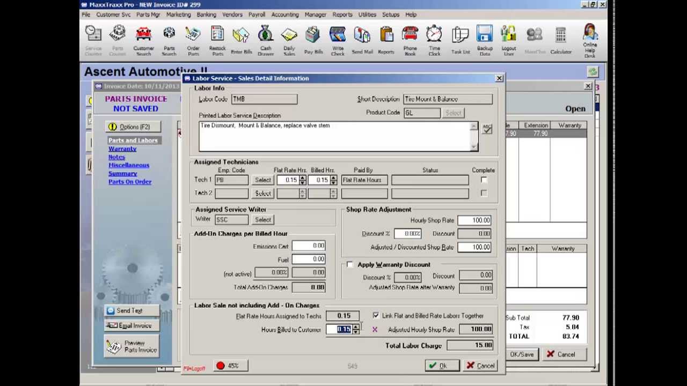
Task: Open the Parts Mgr menu
Action: point(148,14)
